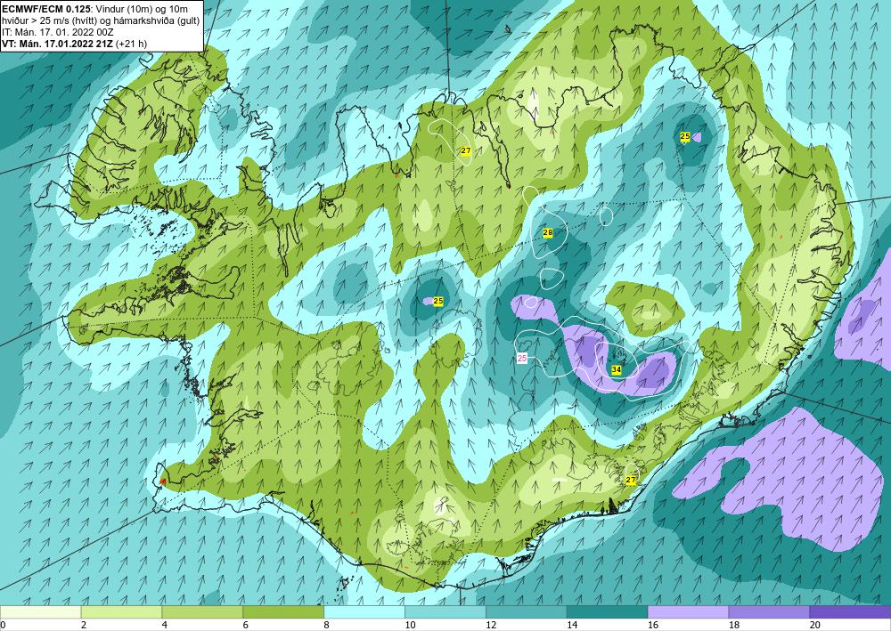
Task: Select the 10–12 m/s light teal swatch
Action: pyautogui.click(x=445, y=612)
